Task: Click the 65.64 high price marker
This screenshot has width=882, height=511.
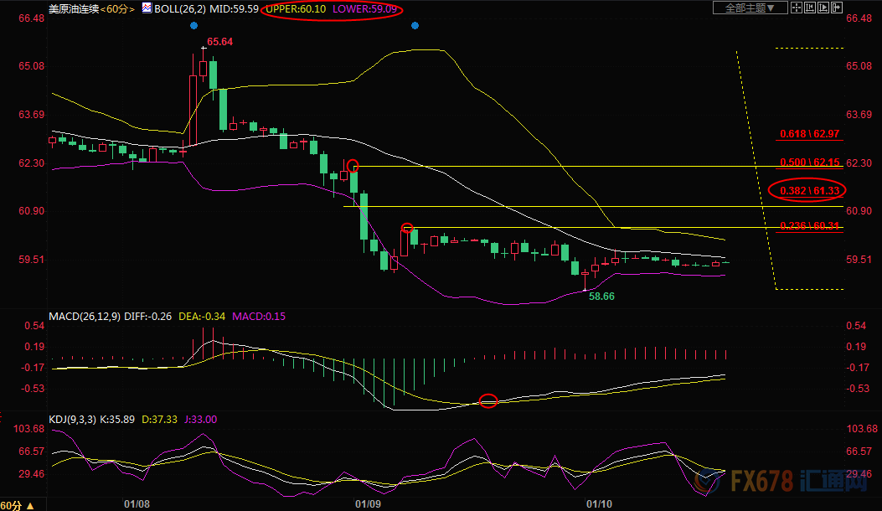Action: (x=219, y=41)
